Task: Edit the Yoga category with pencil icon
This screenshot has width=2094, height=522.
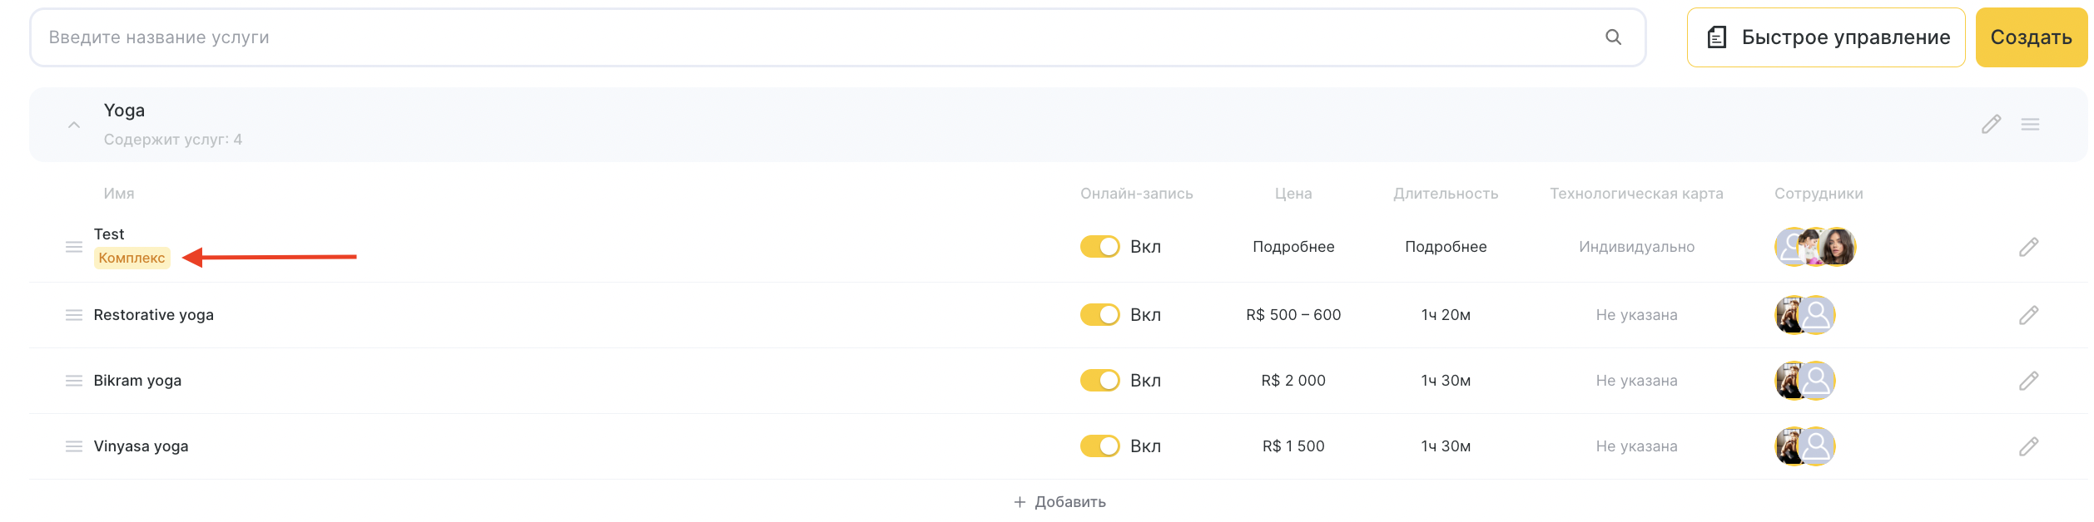Action: pyautogui.click(x=1990, y=125)
